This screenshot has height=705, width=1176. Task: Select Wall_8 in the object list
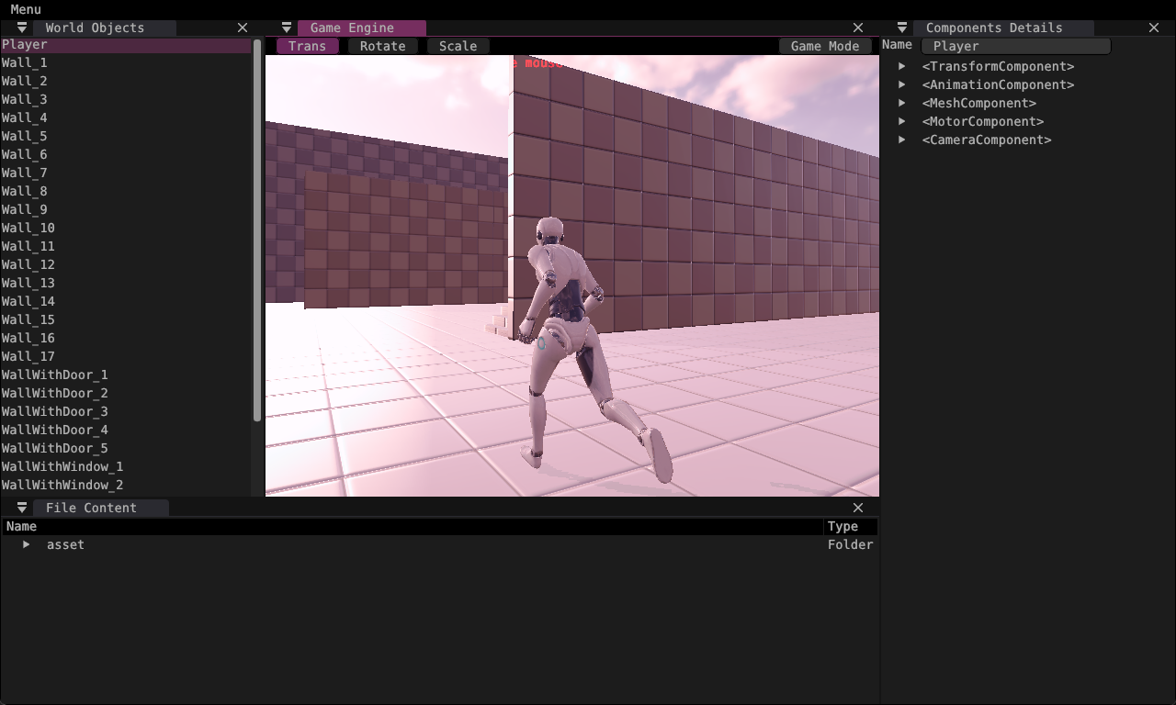tap(126, 191)
